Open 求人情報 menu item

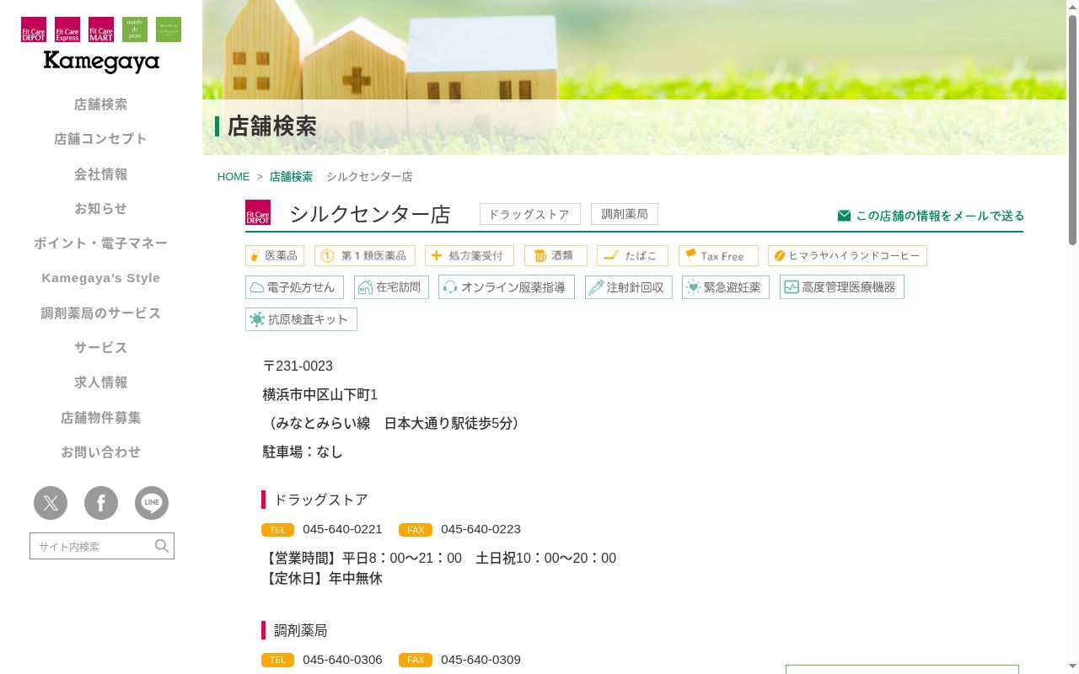(101, 382)
